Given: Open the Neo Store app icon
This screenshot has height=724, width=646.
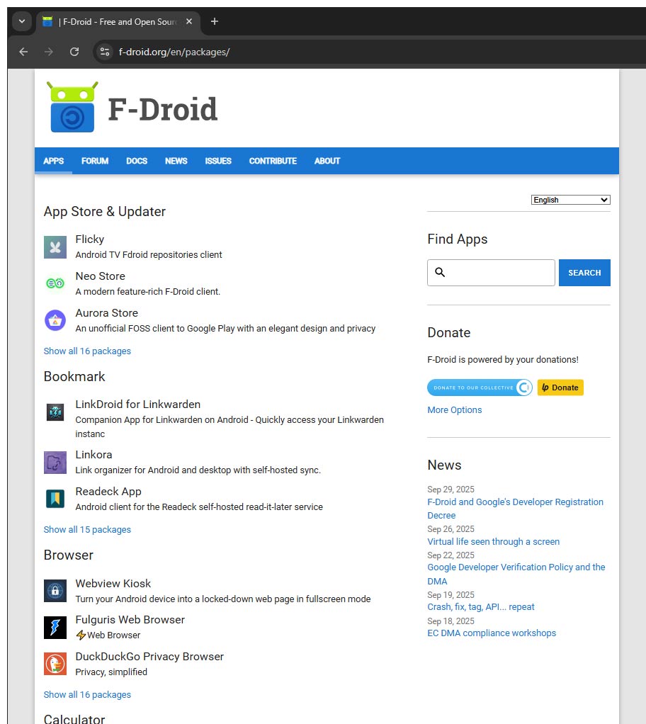Looking at the screenshot, I should coord(55,283).
